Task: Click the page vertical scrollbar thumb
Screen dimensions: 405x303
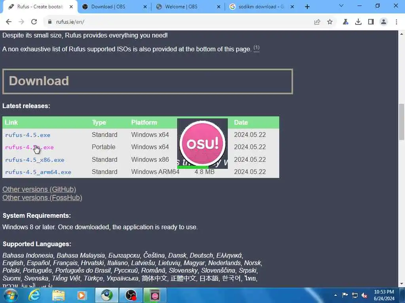Action: [x=402, y=122]
